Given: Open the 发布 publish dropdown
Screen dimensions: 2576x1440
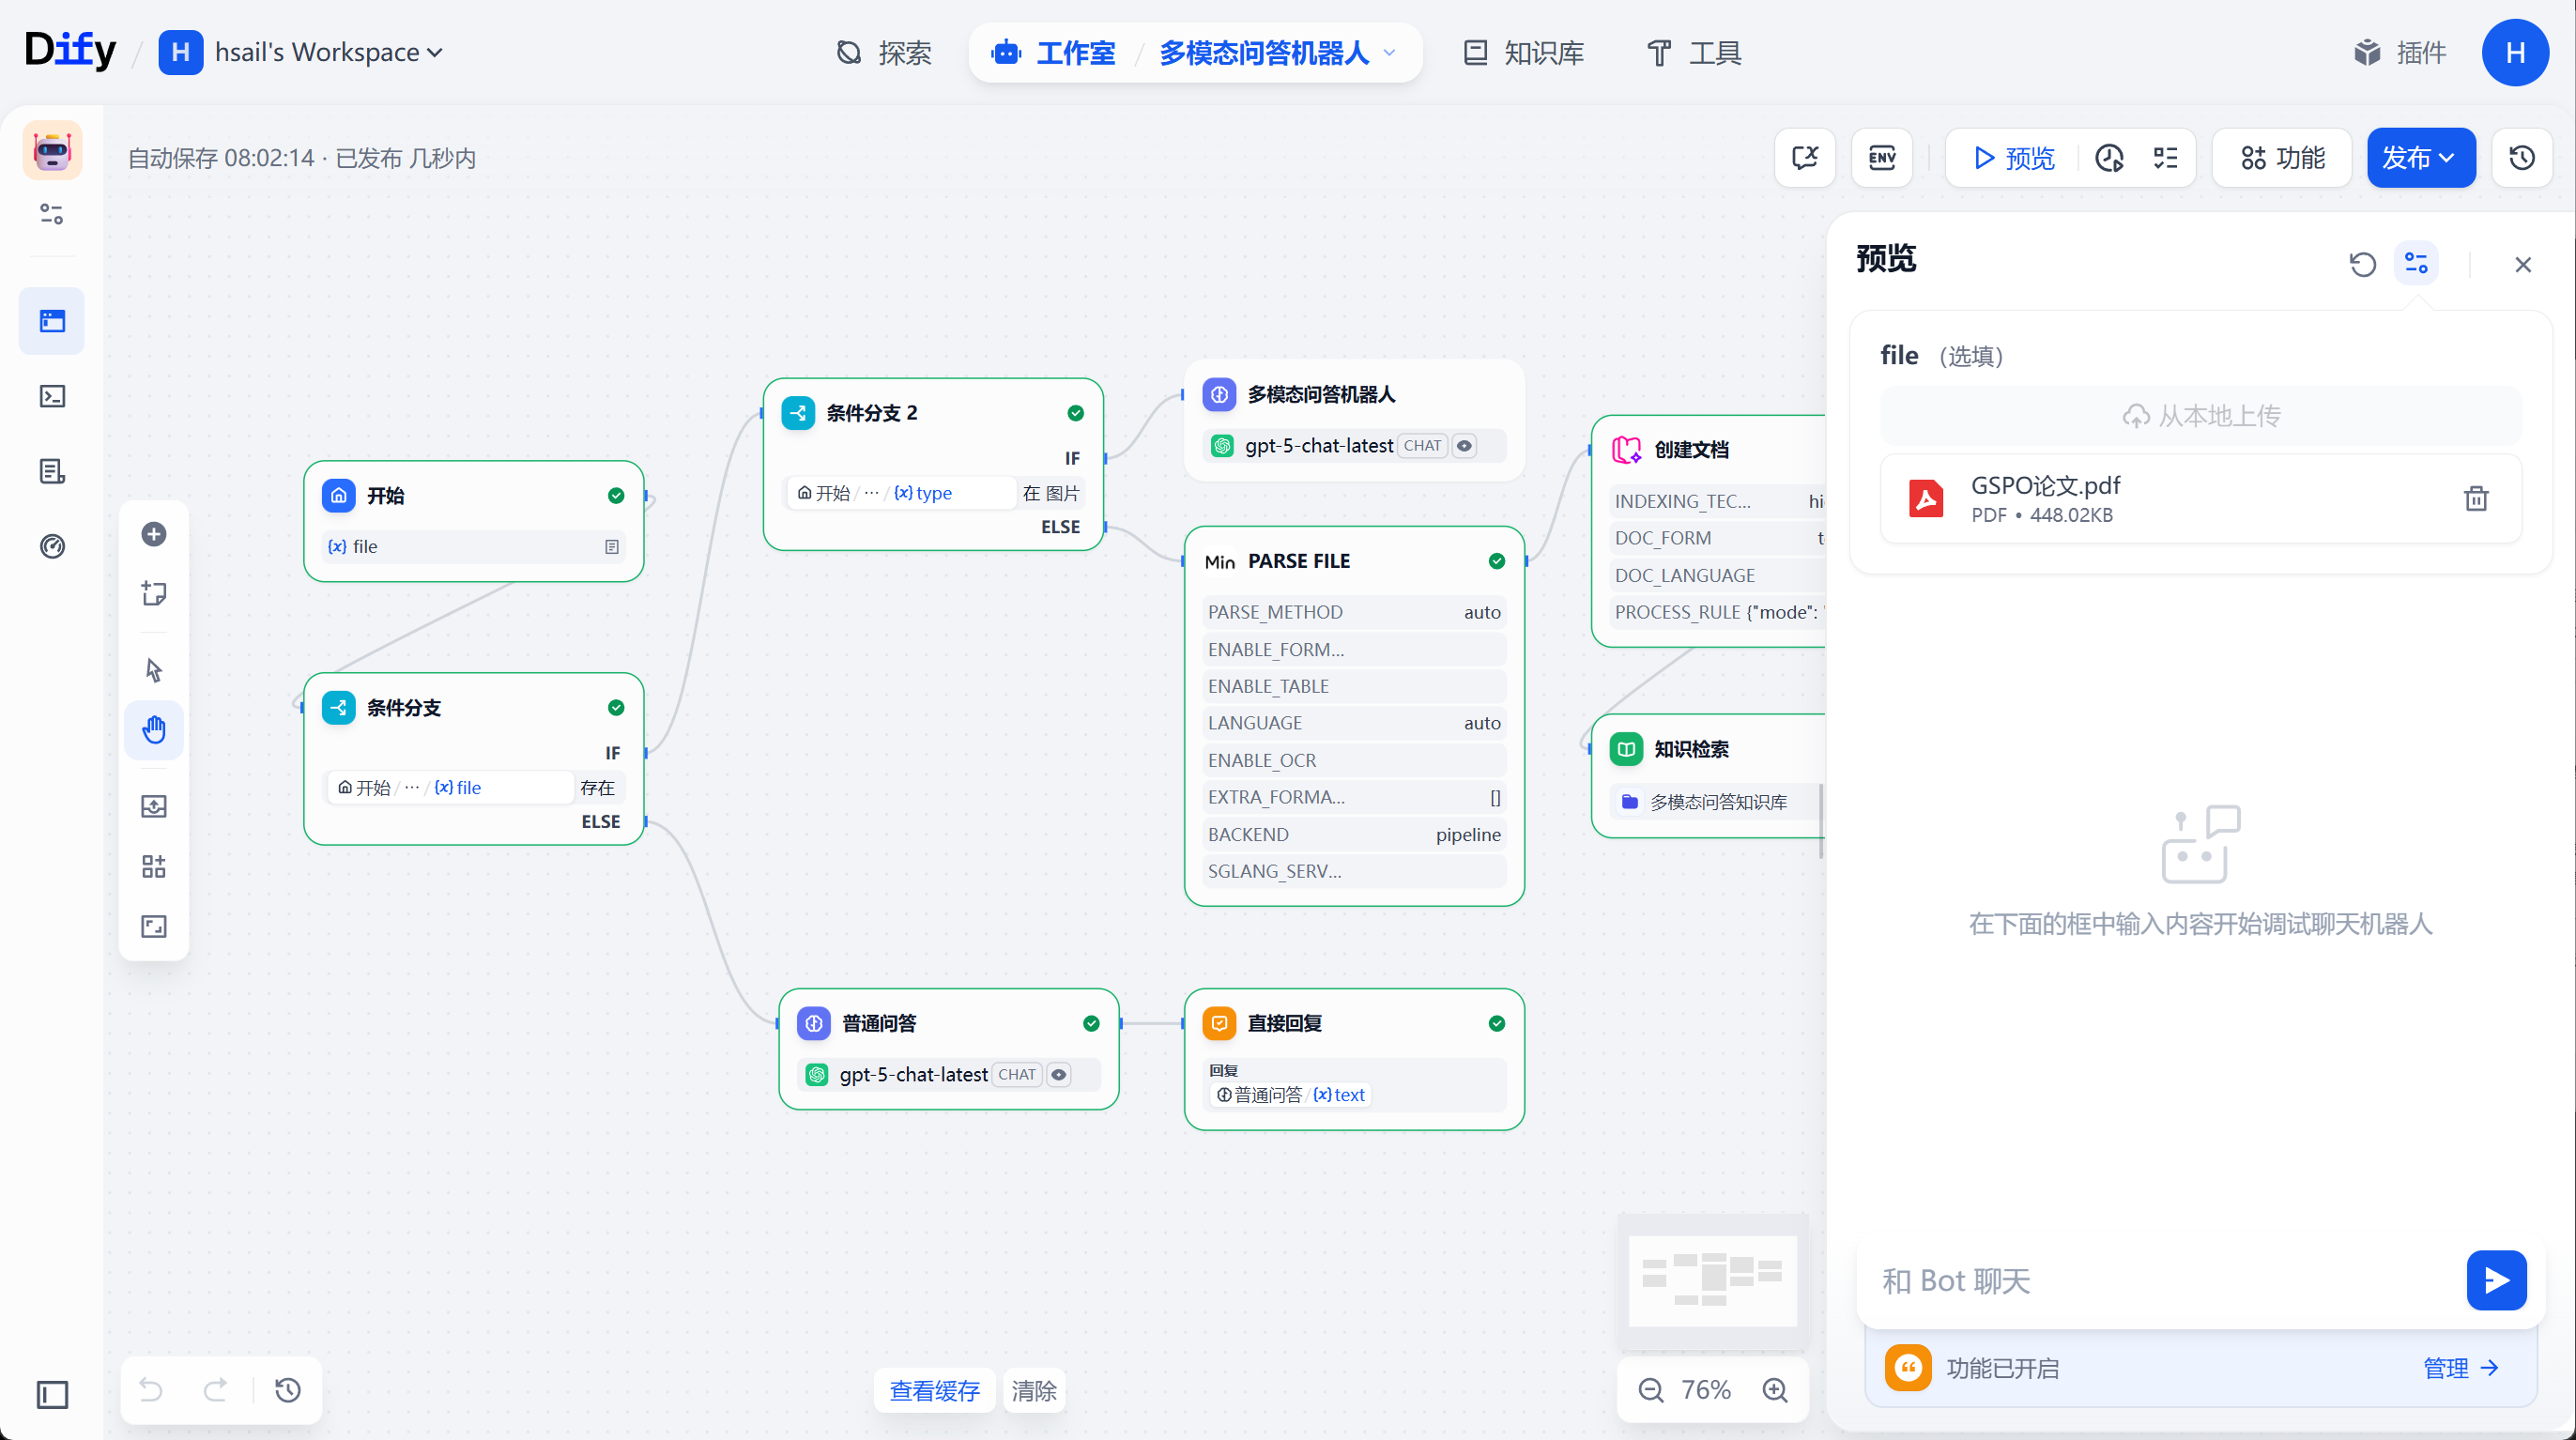Looking at the screenshot, I should pyautogui.click(x=2420, y=158).
